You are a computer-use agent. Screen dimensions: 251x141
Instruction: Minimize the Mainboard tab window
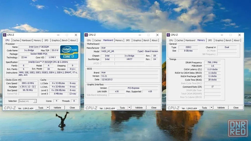tap(140, 35)
